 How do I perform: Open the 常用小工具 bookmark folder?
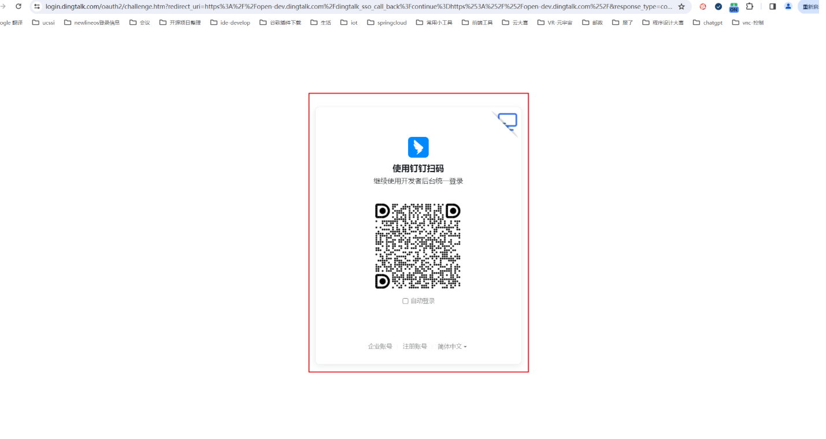(434, 23)
